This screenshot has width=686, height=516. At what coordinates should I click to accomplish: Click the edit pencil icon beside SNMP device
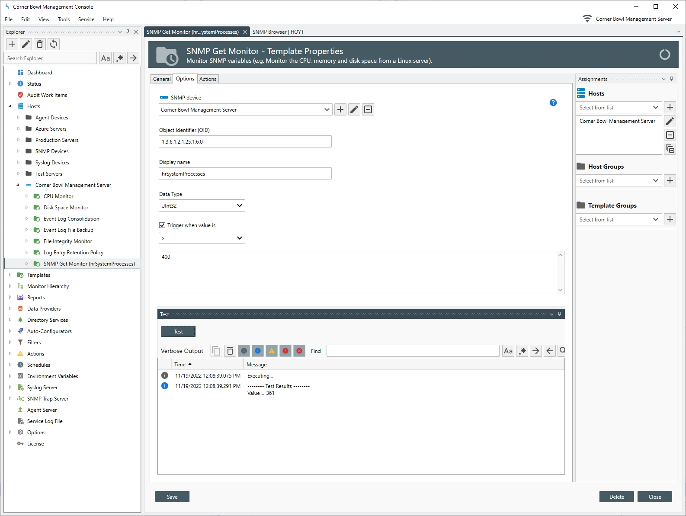click(354, 110)
